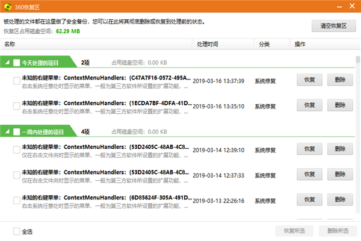
Task: Check the 今天处理的项目 group checkbox
Action: 17,63
